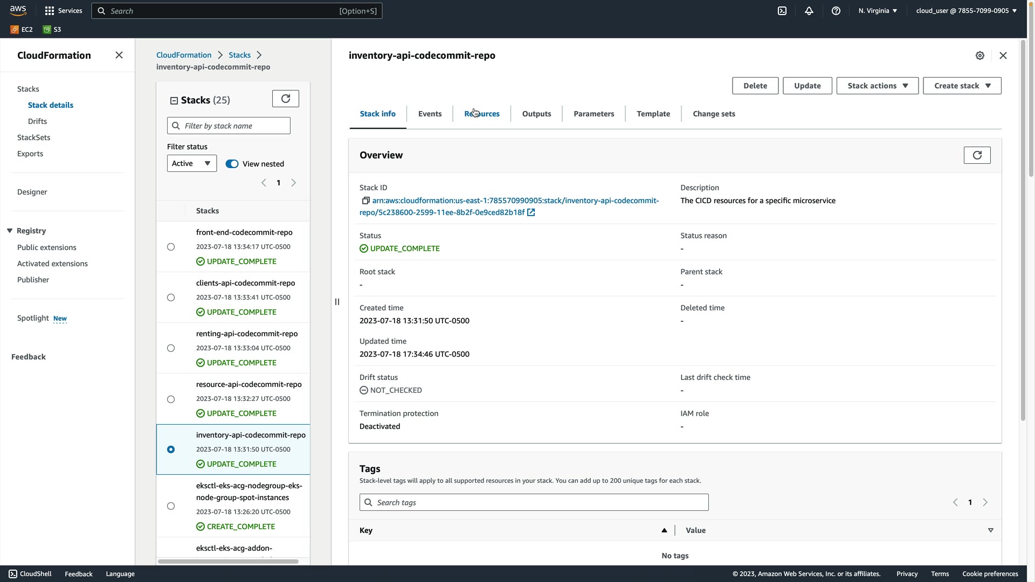Open the notifications bell
Viewport: 1035px width, 582px height.
pyautogui.click(x=809, y=11)
